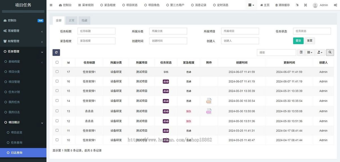Open 日志查询 in the sidebar
Viewport: 340px width, 162px height.
pos(23,153)
